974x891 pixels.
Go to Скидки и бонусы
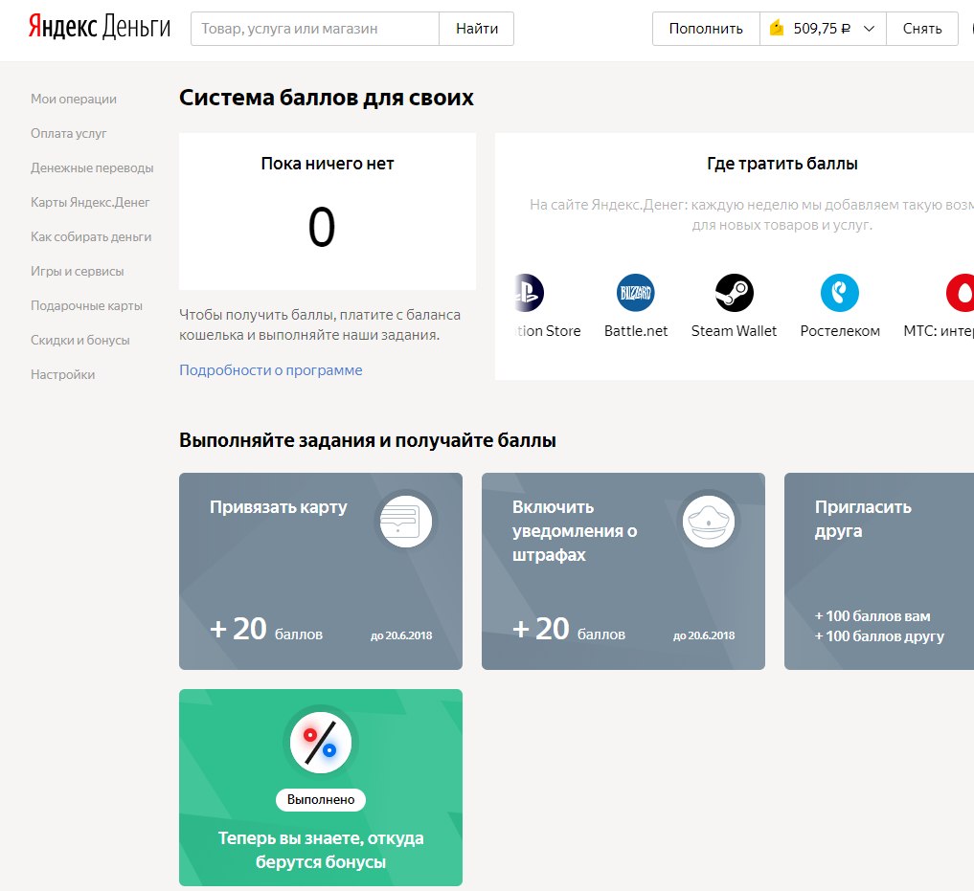[80, 340]
